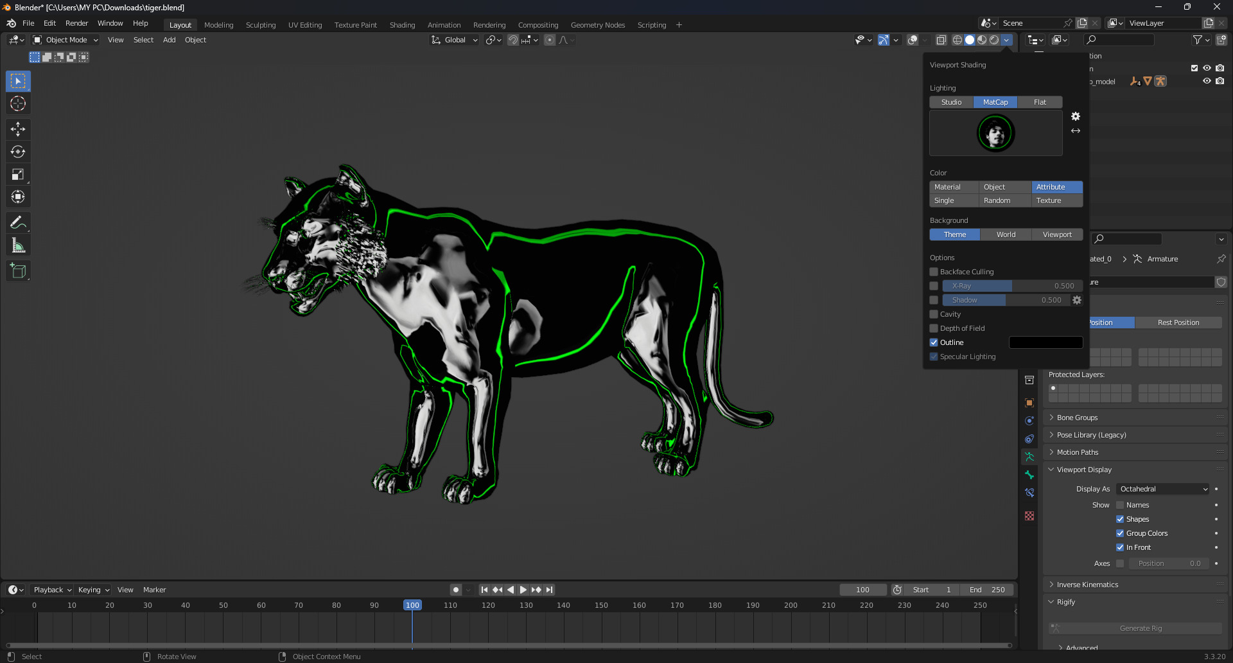Screen dimensions: 1233x663
Task: Flip MatCap horizontally arrow icon
Action: (1076, 130)
